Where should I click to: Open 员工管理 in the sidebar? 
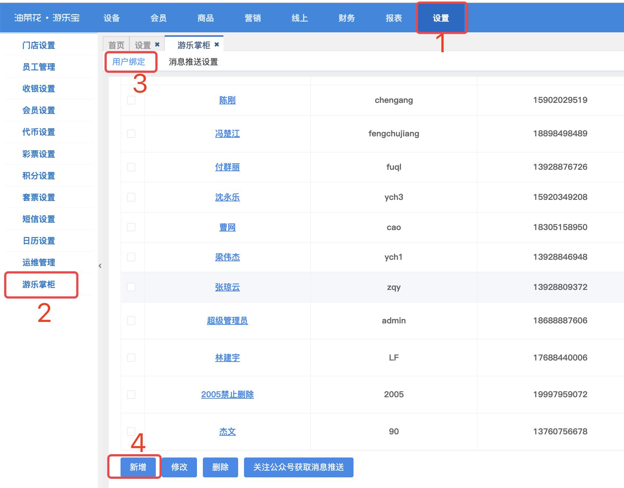point(39,67)
